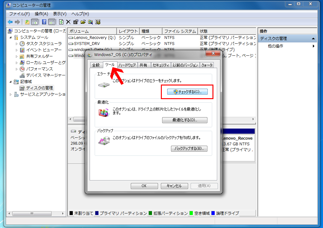Click the left pane horizontal scrollbar thumb
Screen dimensions: 323x228
click(x=32, y=213)
